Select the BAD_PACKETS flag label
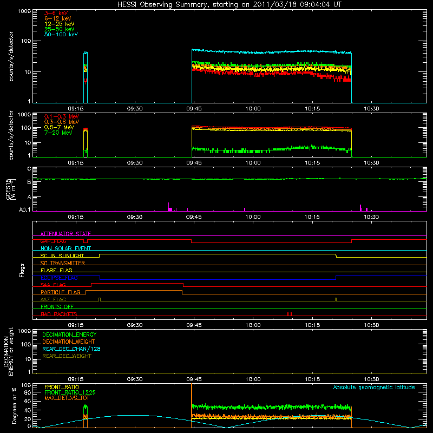 [x=59, y=314]
